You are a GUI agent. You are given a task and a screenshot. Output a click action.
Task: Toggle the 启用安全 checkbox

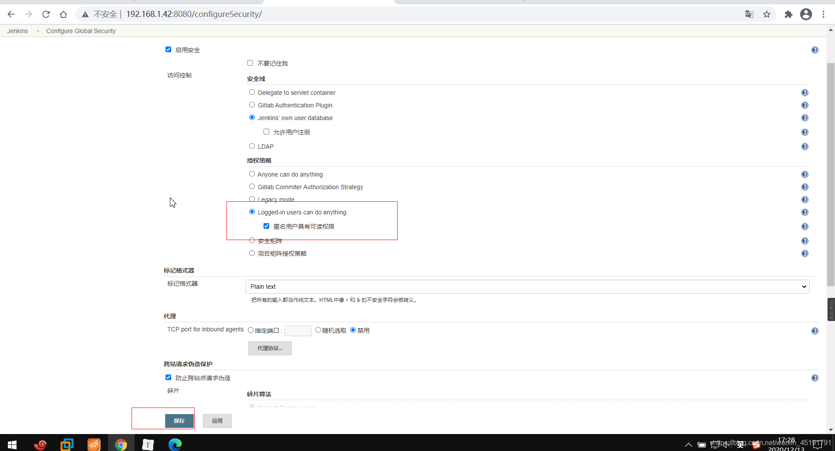tap(168, 50)
